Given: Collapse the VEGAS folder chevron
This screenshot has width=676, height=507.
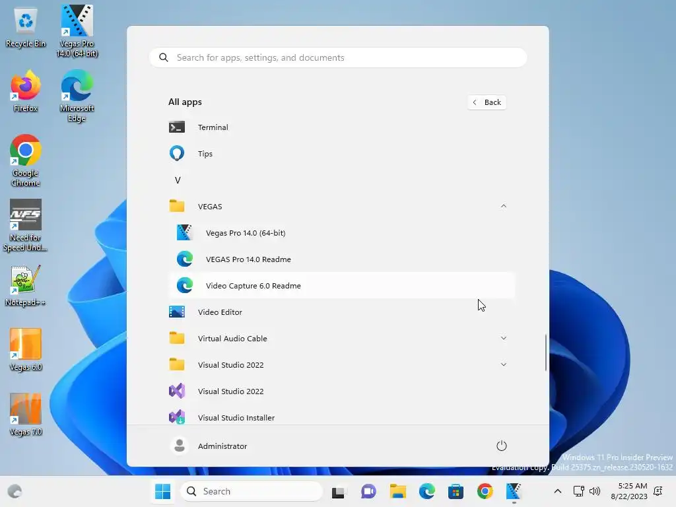Looking at the screenshot, I should coord(503,206).
